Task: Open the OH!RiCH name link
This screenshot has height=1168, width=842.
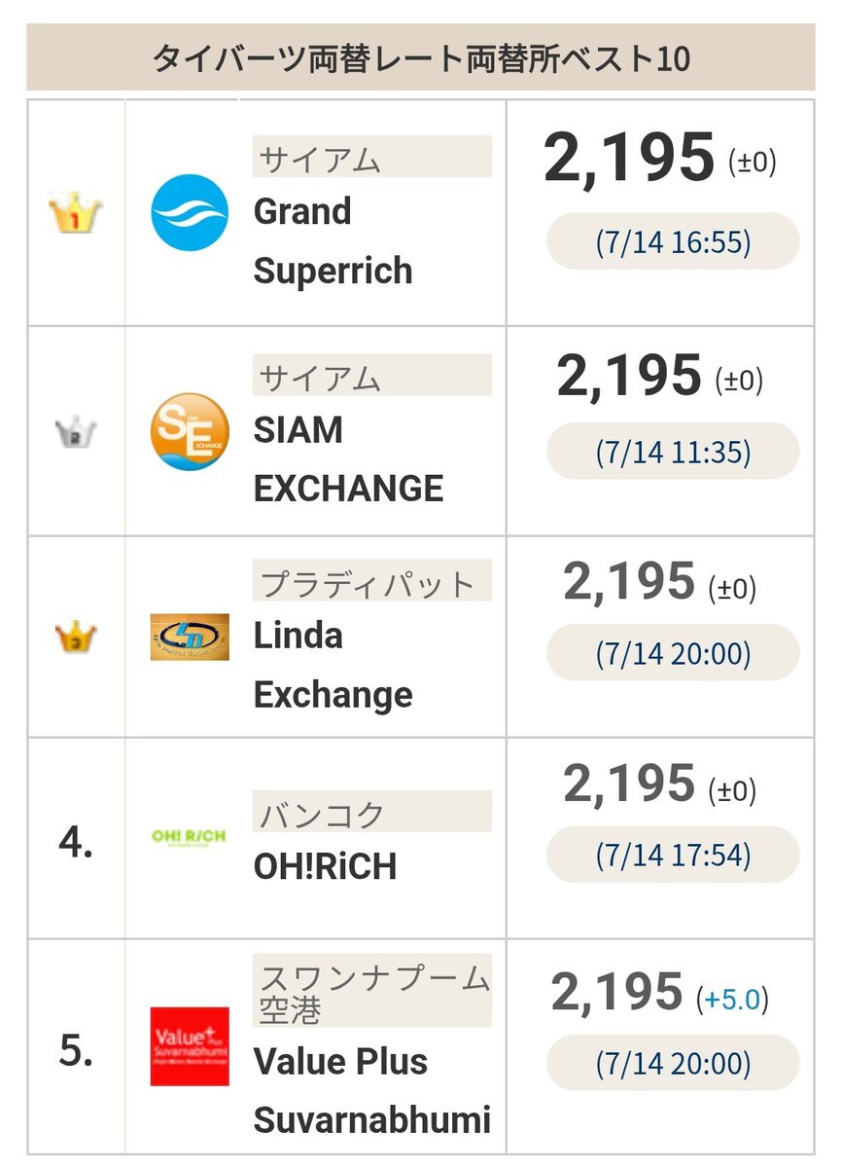Action: [x=325, y=866]
